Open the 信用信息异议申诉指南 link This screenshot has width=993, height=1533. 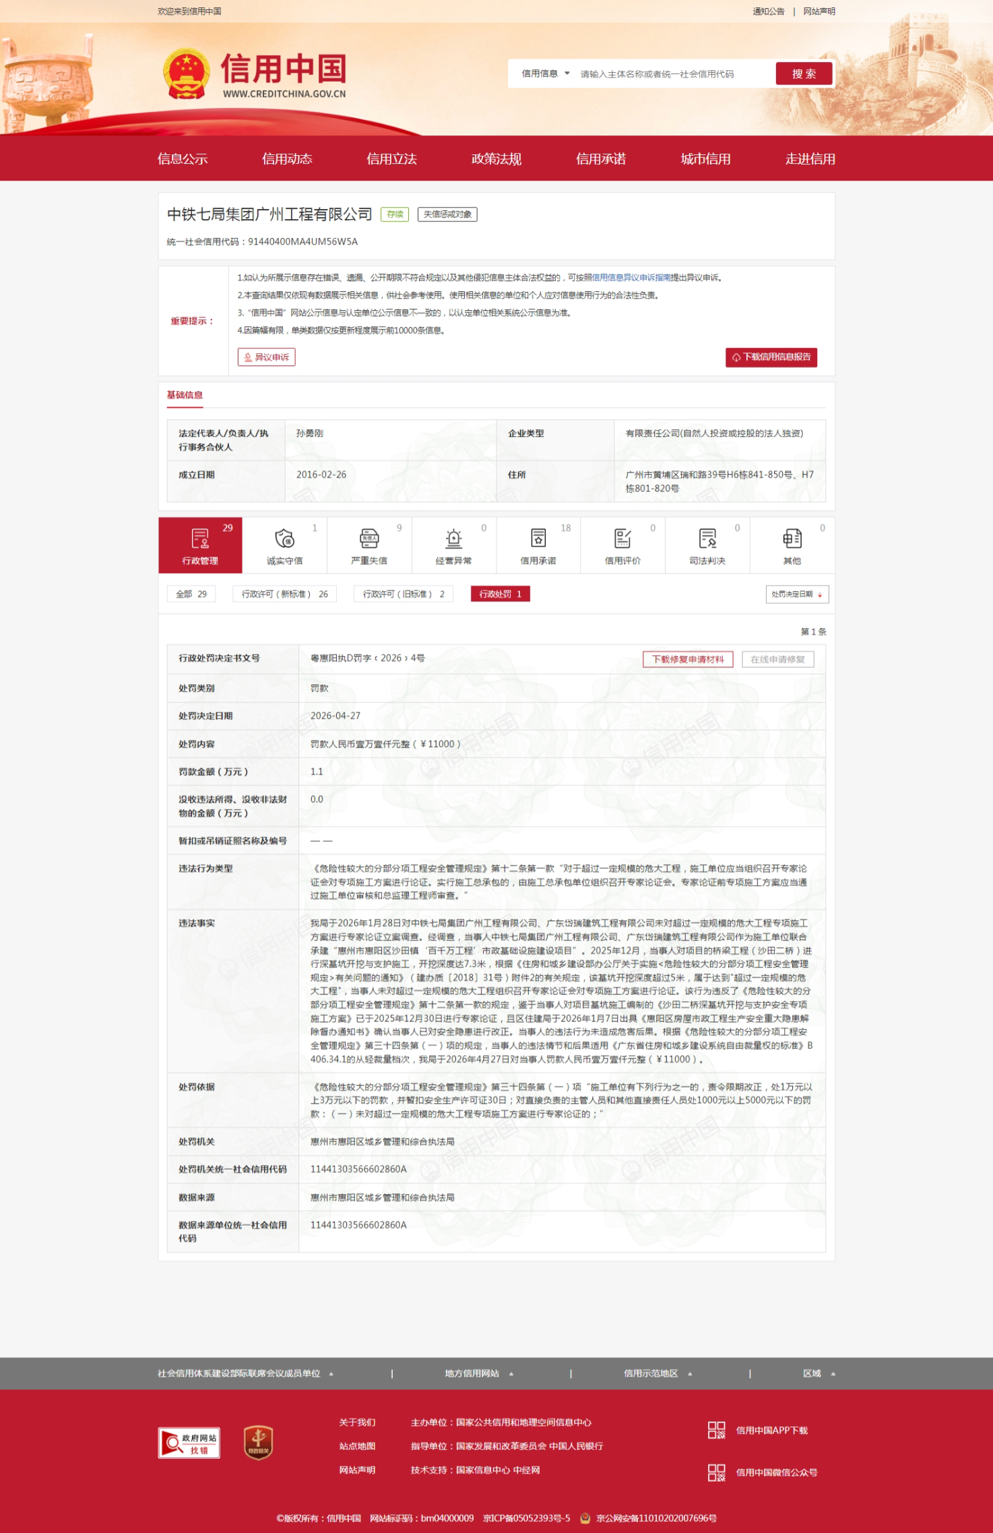[x=631, y=278]
